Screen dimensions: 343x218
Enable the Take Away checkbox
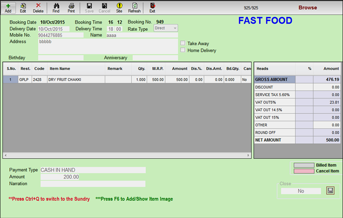(183, 43)
